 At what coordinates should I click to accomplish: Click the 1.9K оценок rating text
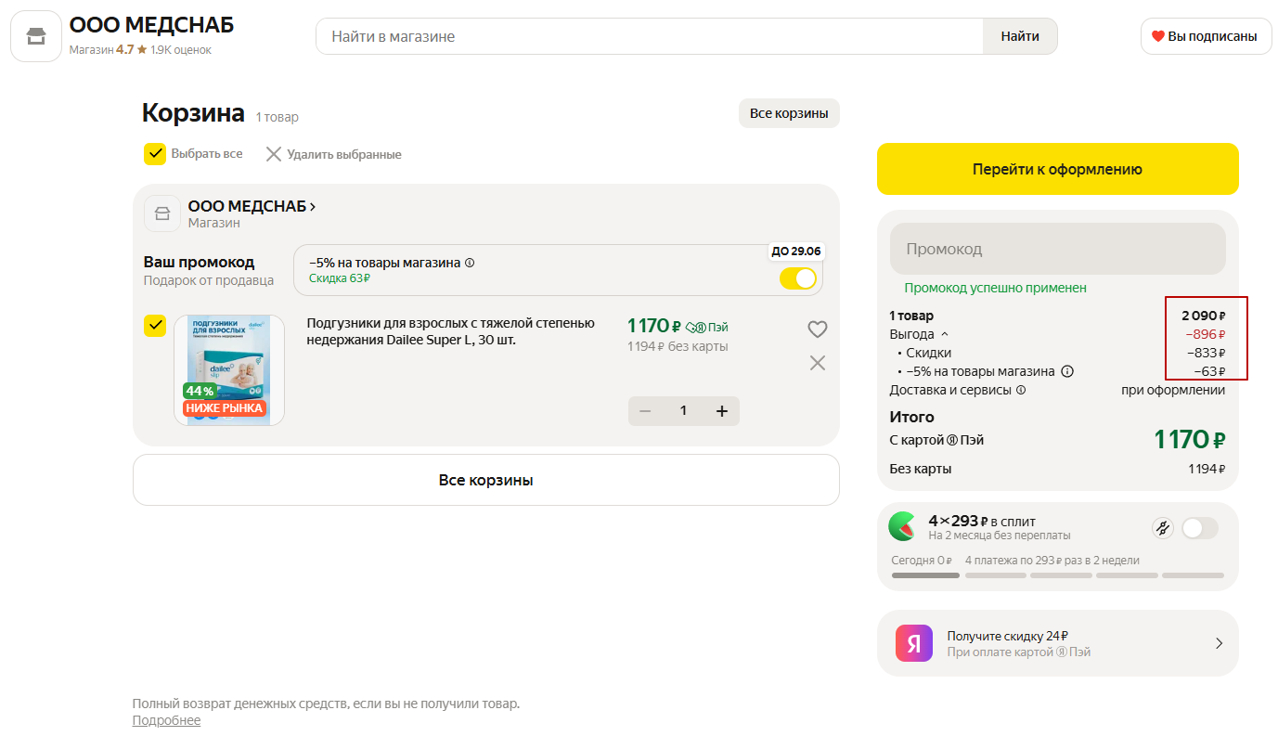pos(181,50)
